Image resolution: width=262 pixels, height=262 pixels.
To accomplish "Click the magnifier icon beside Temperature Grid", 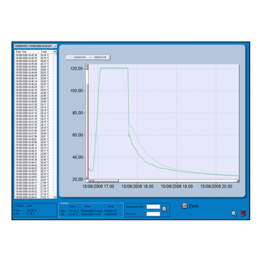I will pyautogui.click(x=165, y=209).
